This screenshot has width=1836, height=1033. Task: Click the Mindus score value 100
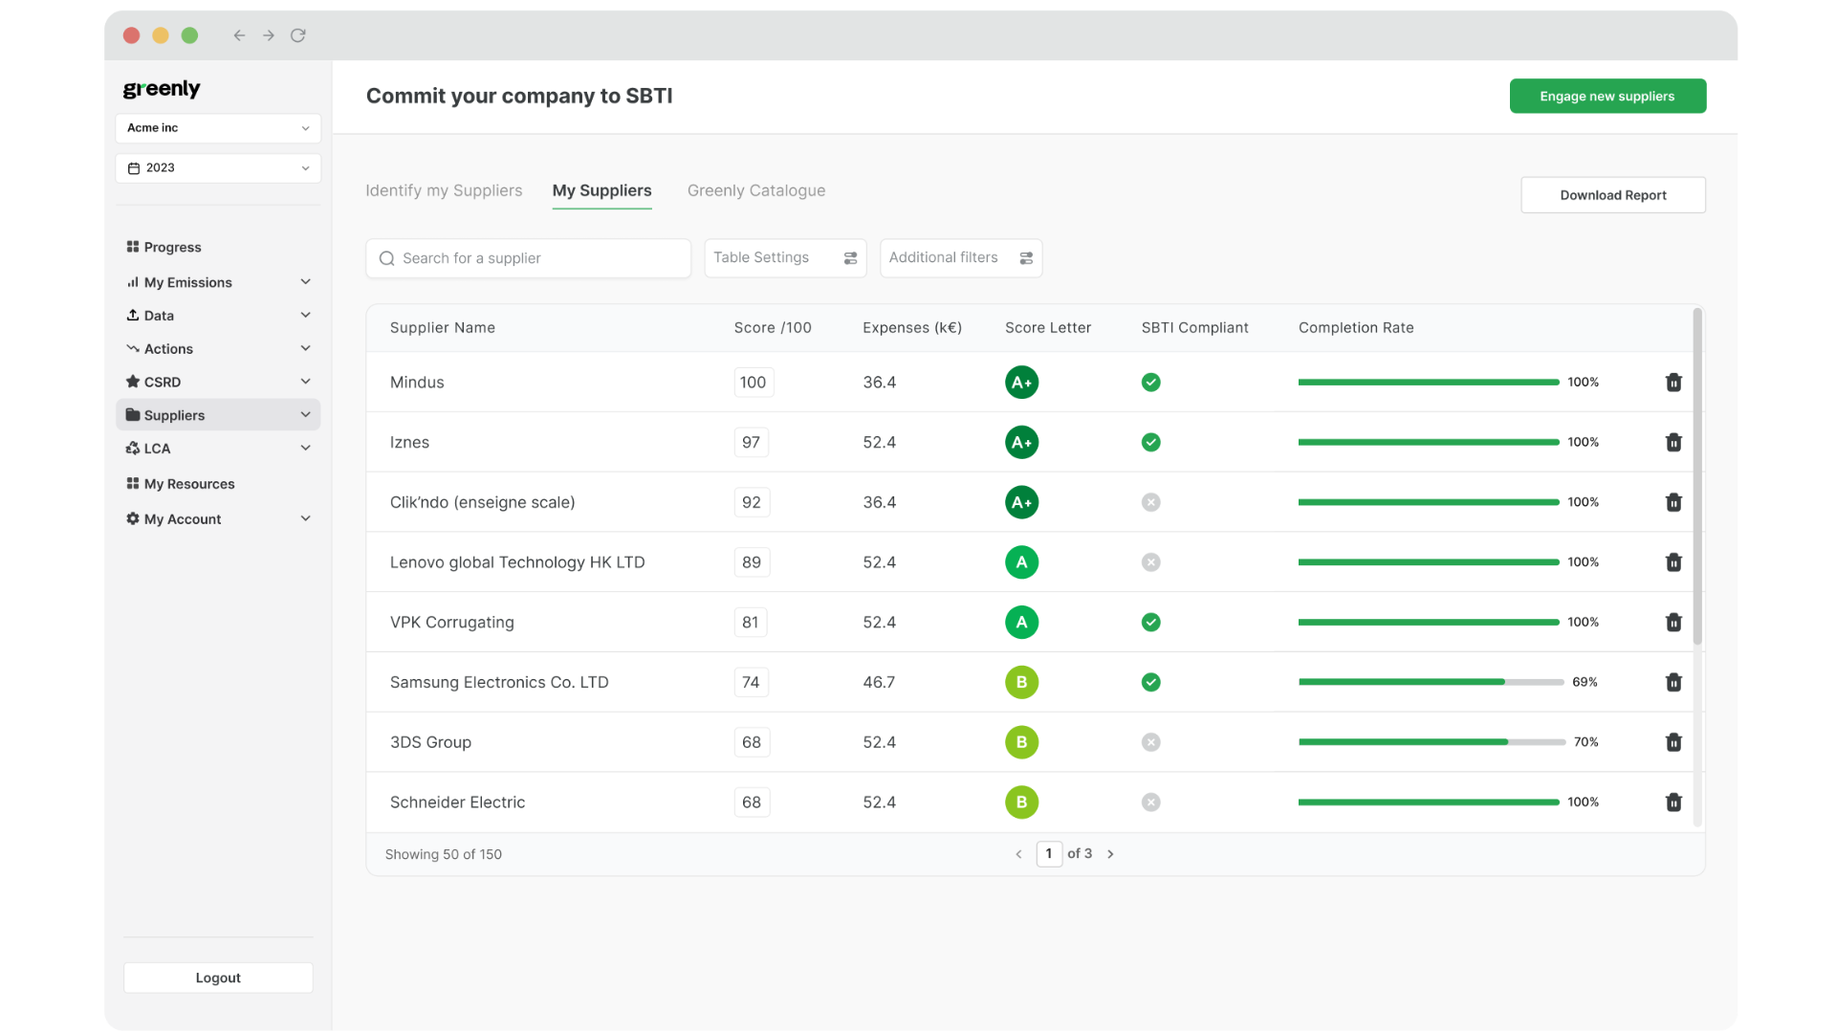[754, 383]
